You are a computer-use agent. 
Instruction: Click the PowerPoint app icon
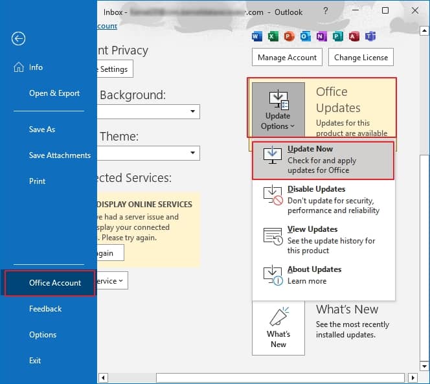pos(289,36)
